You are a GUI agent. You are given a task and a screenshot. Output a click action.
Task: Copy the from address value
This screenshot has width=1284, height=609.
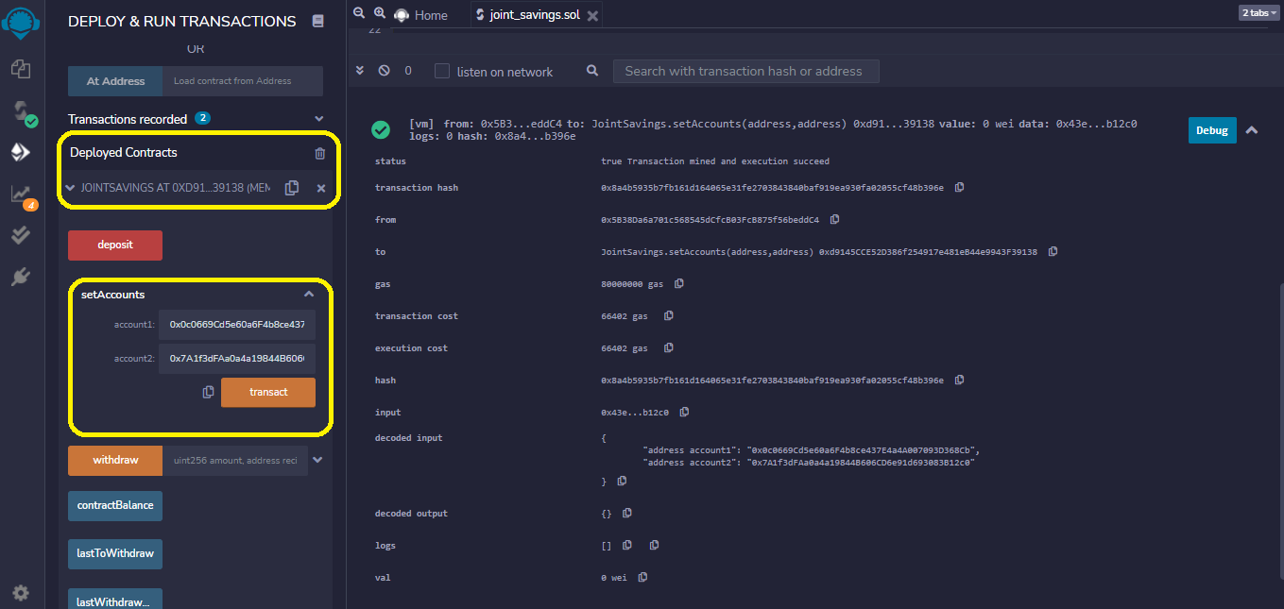pos(834,220)
